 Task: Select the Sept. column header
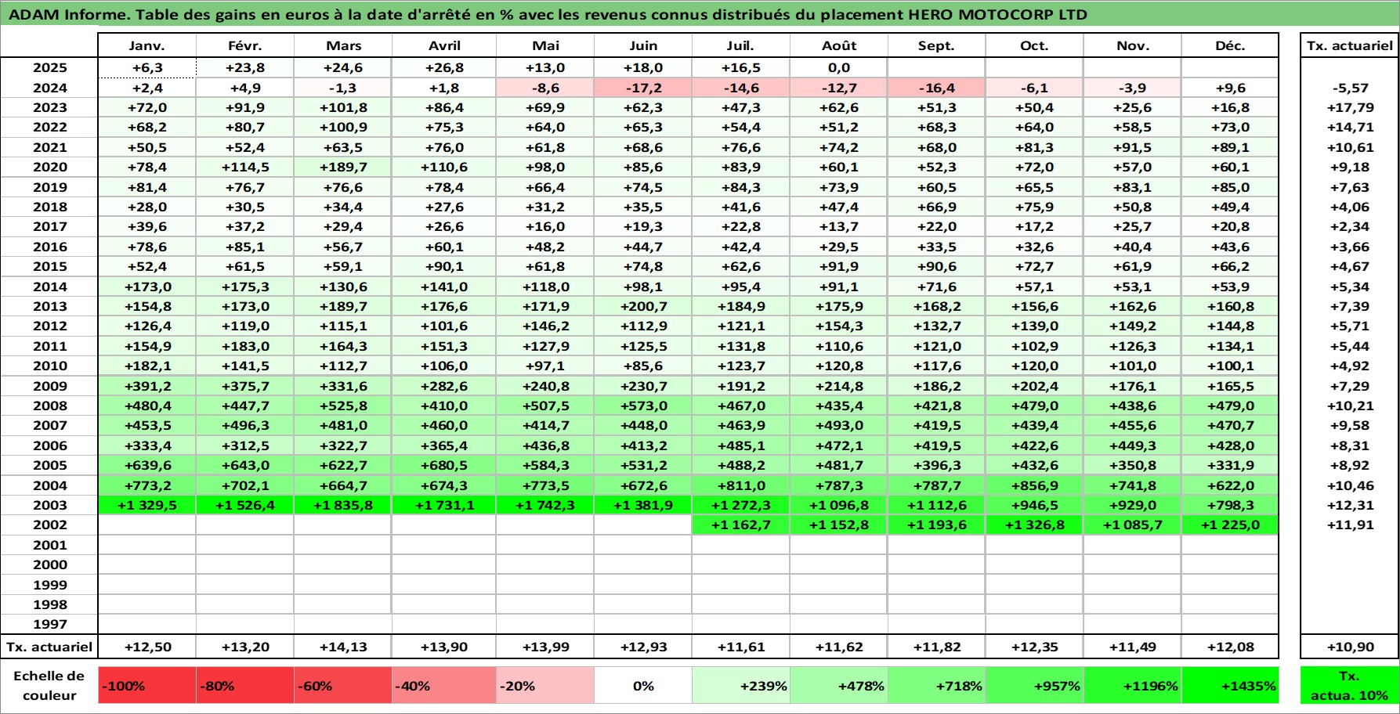pyautogui.click(x=936, y=45)
